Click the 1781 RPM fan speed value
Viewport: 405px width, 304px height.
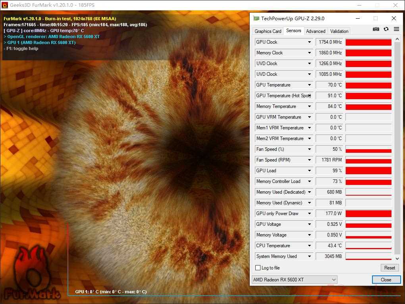[x=330, y=160]
